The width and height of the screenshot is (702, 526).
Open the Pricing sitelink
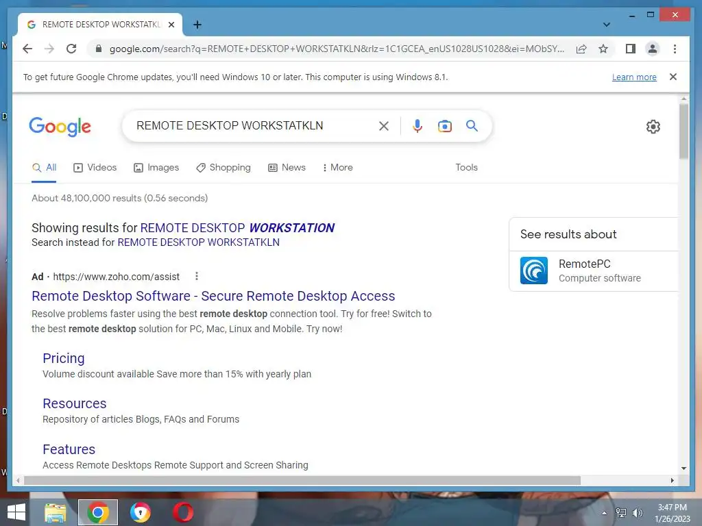coord(64,358)
